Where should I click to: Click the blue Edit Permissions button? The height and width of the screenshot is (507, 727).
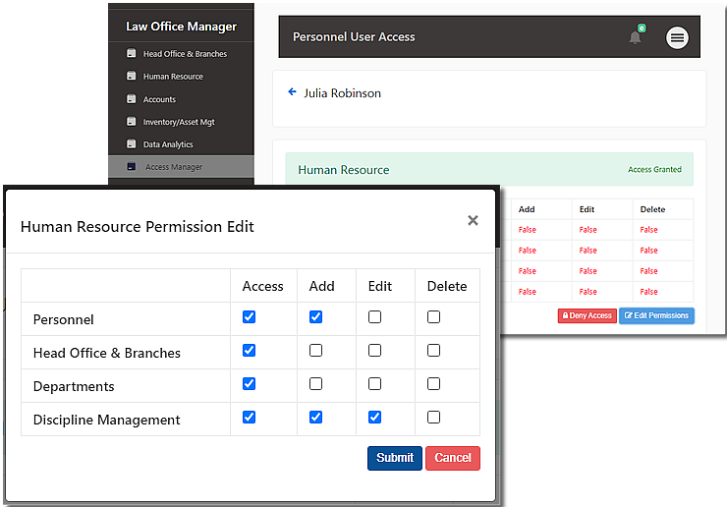[x=656, y=315]
